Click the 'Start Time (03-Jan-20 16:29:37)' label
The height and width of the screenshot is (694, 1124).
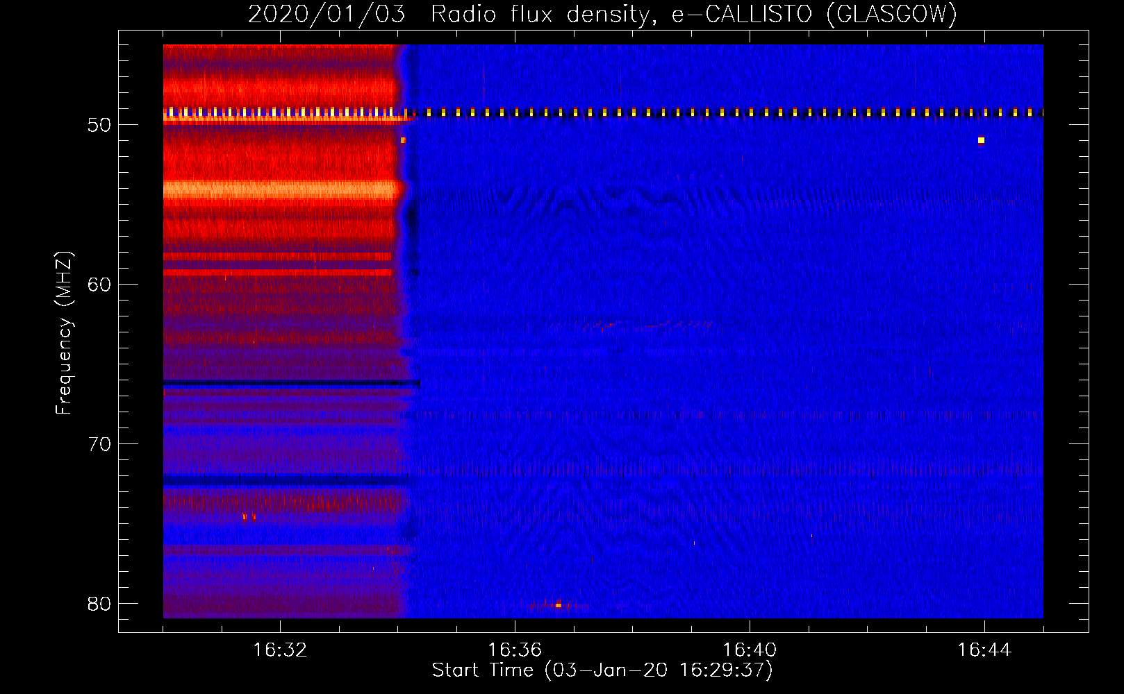tap(602, 670)
